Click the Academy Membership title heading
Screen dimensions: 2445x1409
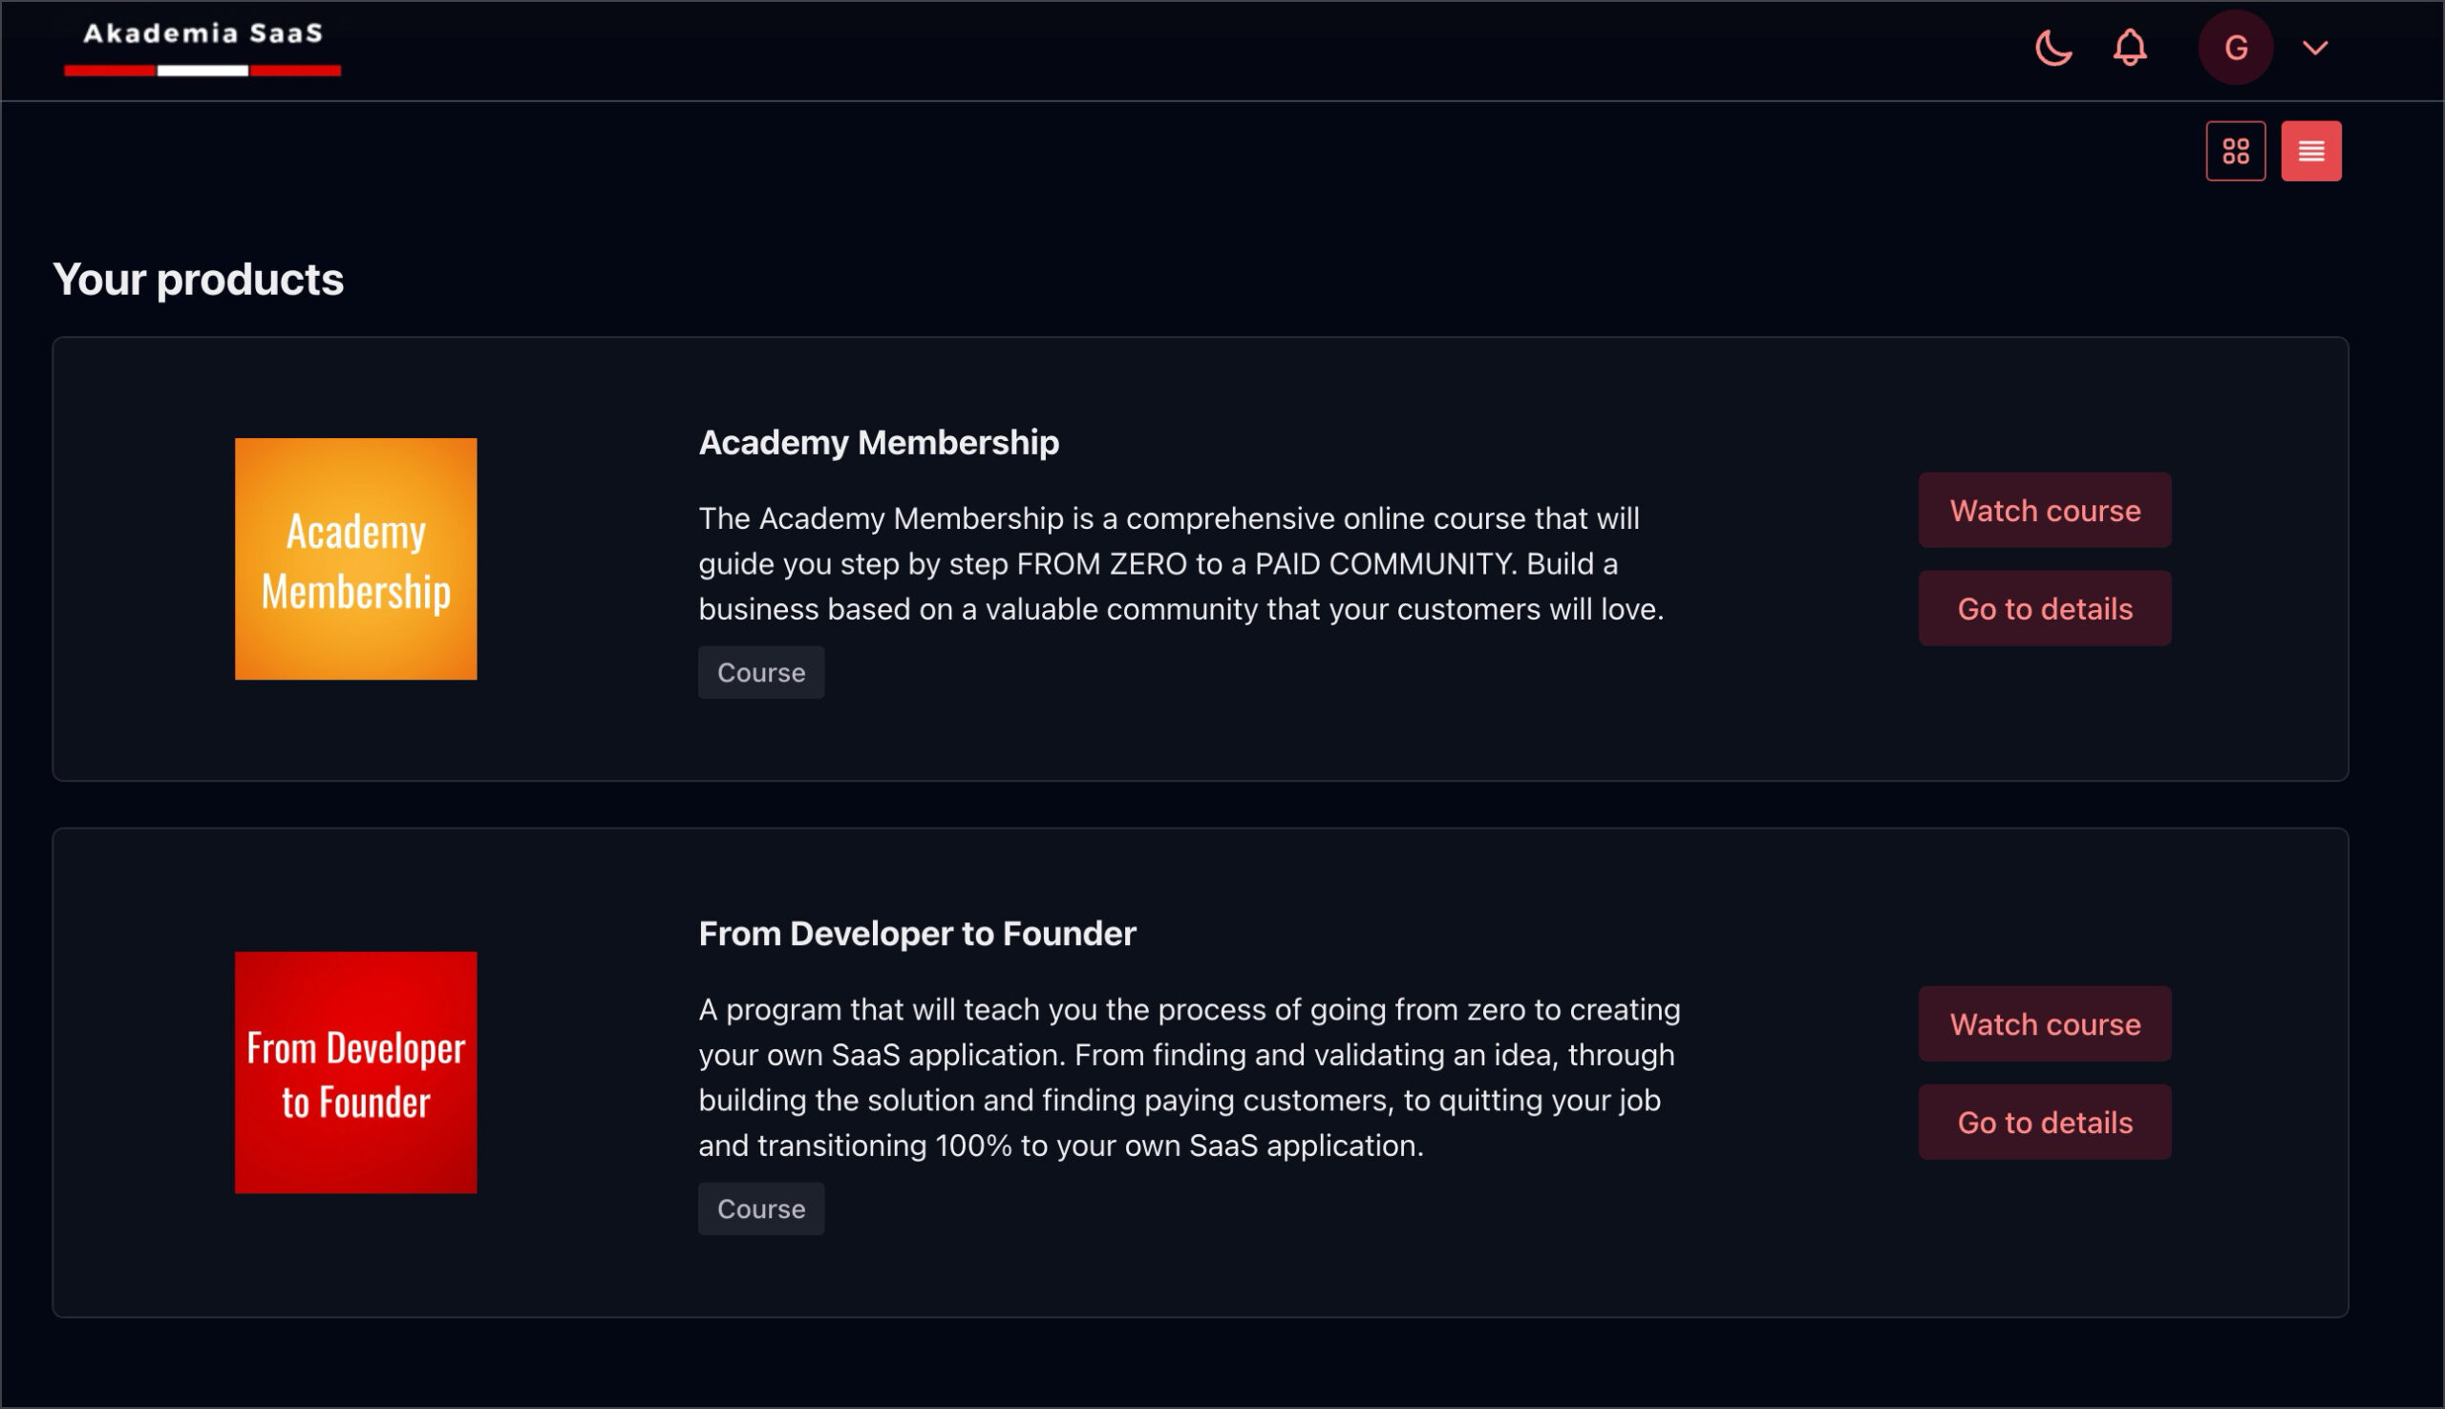[x=878, y=442]
